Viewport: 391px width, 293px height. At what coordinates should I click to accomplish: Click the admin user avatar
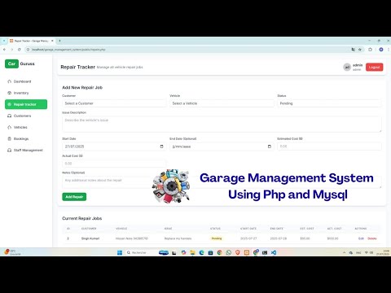tap(347, 67)
